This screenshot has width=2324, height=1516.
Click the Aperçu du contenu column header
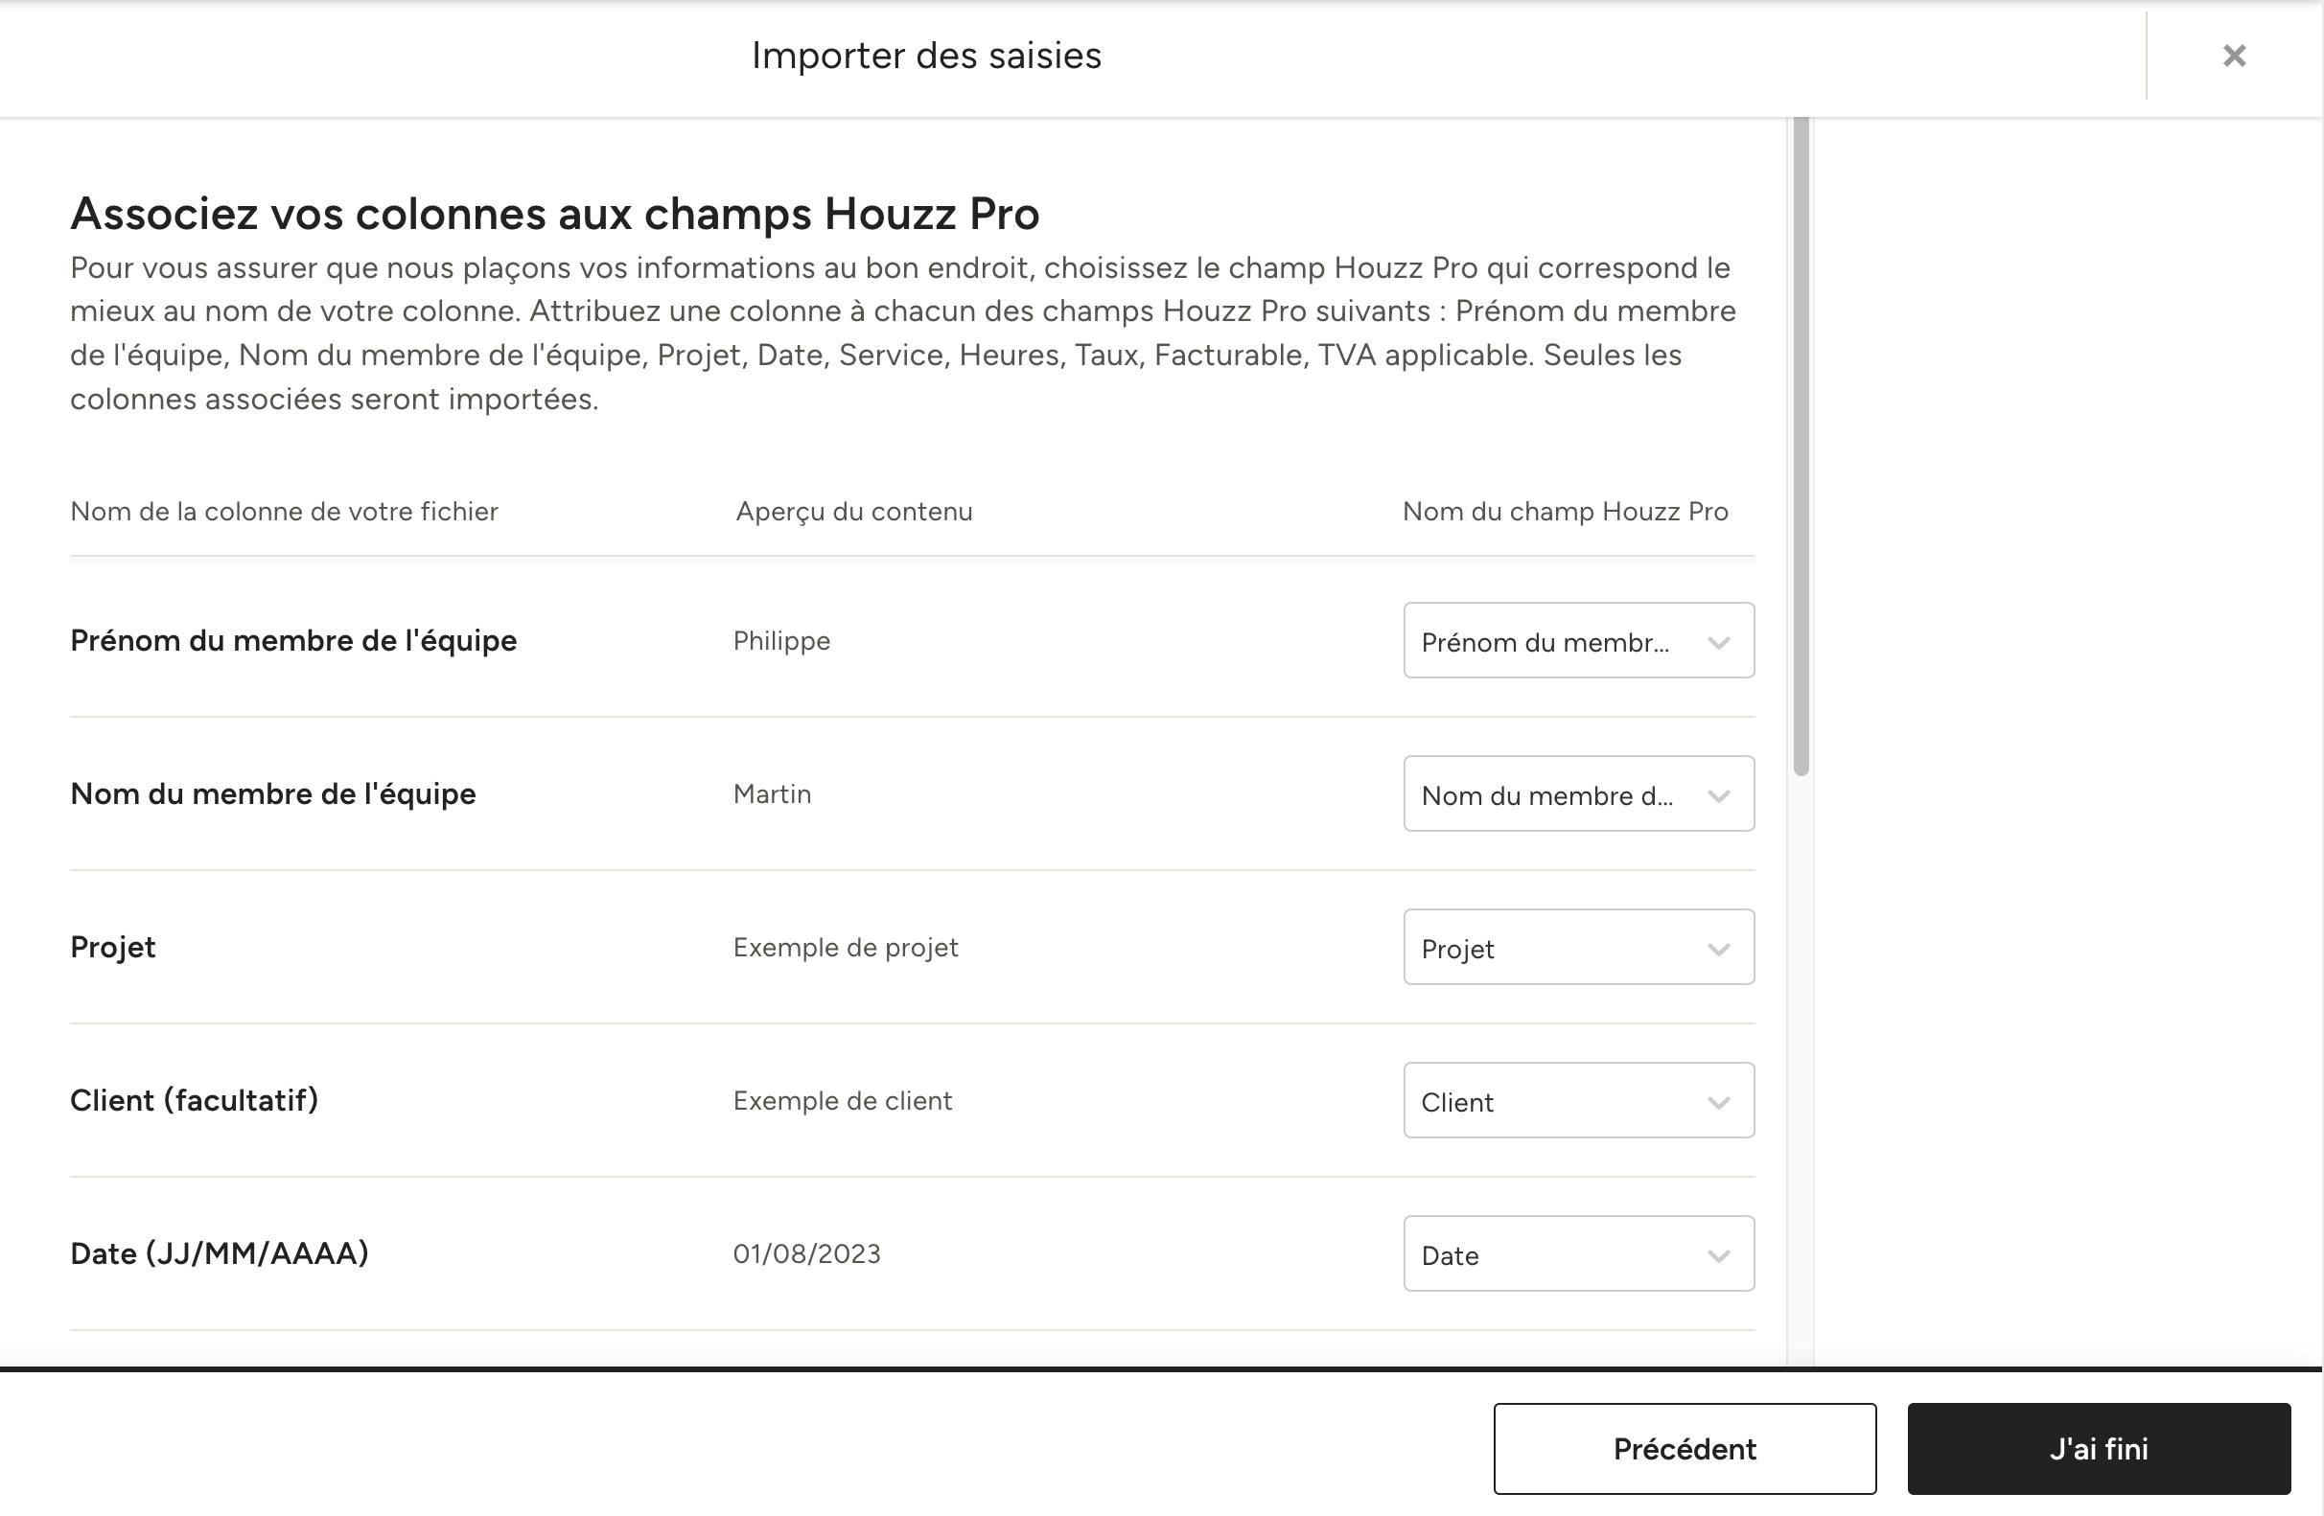[854, 512]
